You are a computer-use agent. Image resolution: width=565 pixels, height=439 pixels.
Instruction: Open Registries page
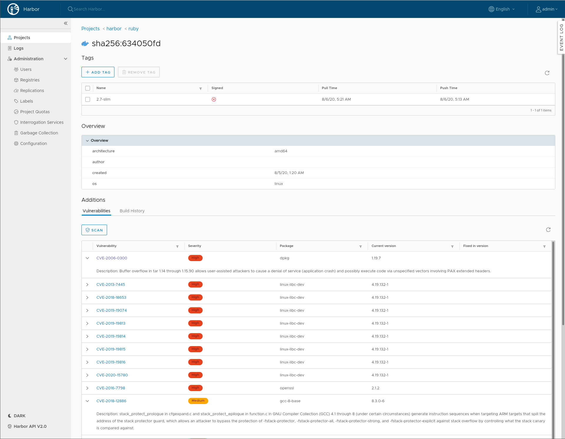[30, 80]
